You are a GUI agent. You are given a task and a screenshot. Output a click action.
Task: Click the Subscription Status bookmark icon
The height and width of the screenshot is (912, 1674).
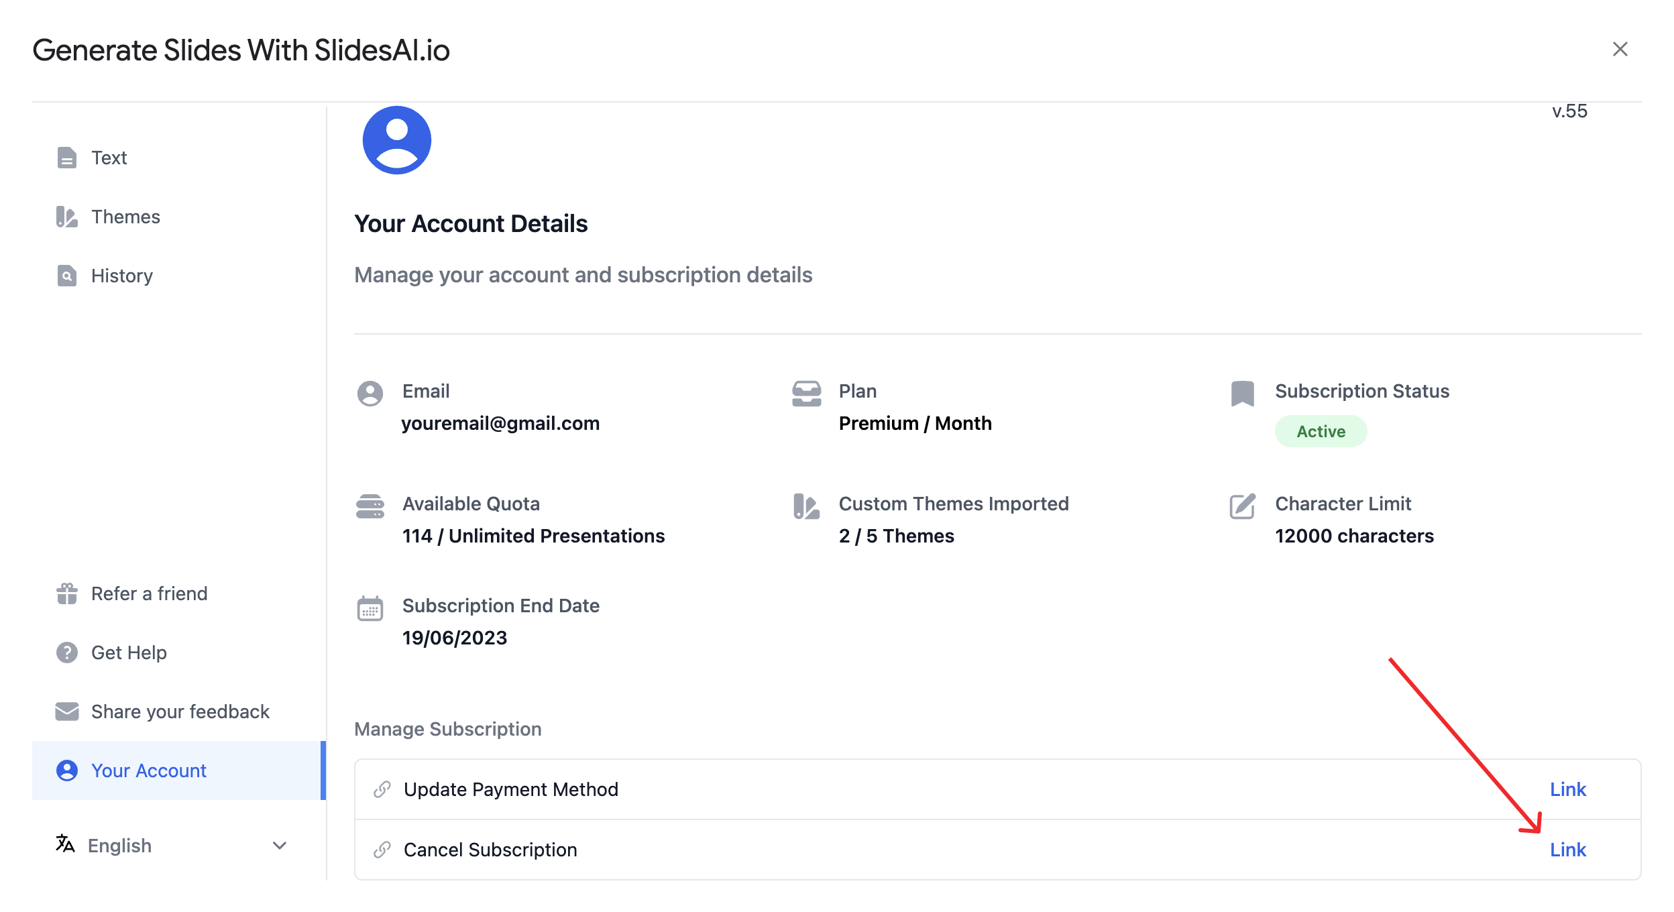coord(1242,394)
